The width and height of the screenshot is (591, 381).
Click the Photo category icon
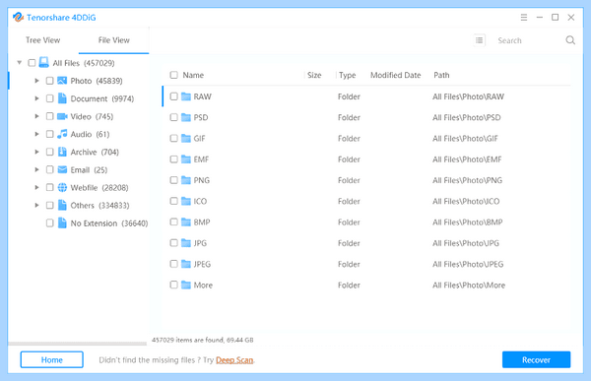pos(62,81)
